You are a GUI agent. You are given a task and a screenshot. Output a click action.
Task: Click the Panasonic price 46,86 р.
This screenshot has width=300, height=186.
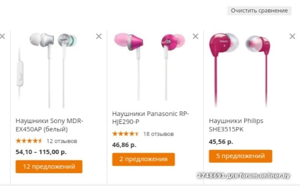124,144
